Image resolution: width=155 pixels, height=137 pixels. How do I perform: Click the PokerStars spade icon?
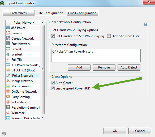(x=8, y=102)
